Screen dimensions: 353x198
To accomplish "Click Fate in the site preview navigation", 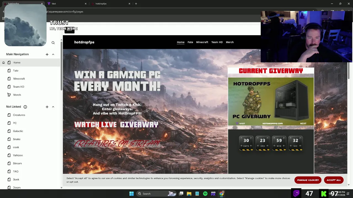I will coord(190,42).
